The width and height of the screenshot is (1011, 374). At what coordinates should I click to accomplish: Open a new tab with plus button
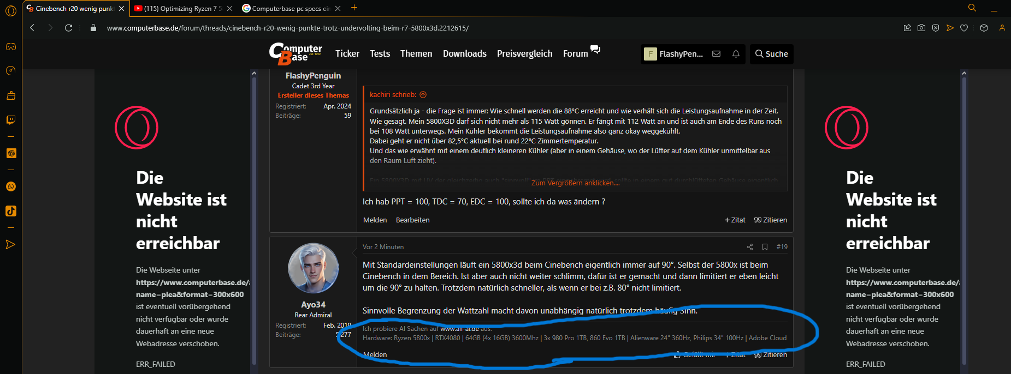[x=354, y=8]
